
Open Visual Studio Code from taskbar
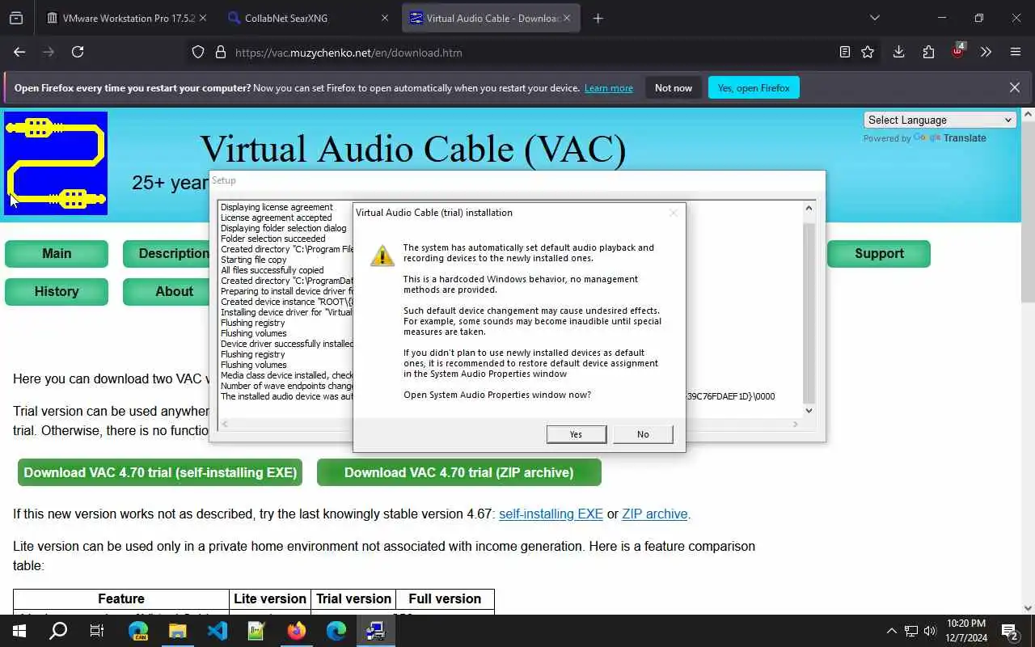point(217,631)
